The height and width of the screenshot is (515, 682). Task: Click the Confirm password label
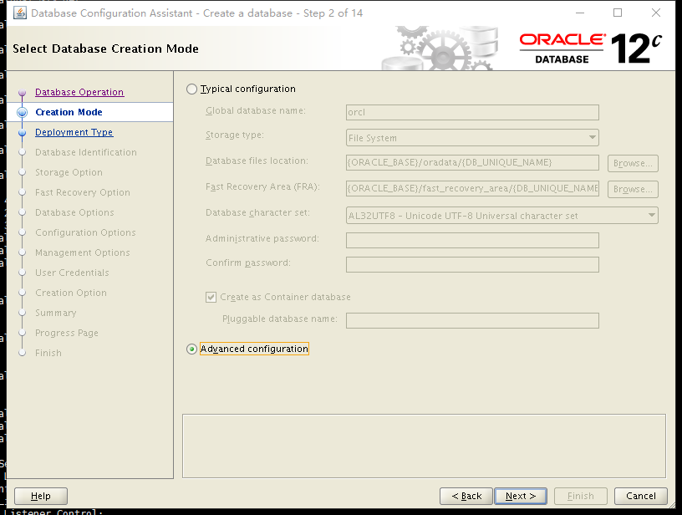[248, 263]
